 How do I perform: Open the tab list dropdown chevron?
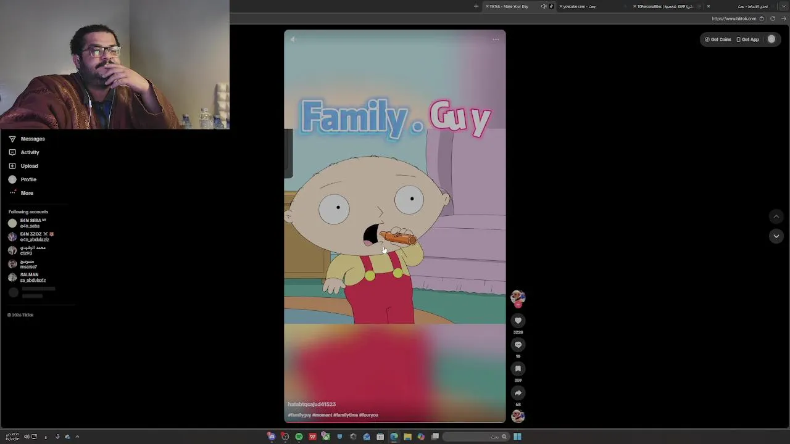click(783, 6)
